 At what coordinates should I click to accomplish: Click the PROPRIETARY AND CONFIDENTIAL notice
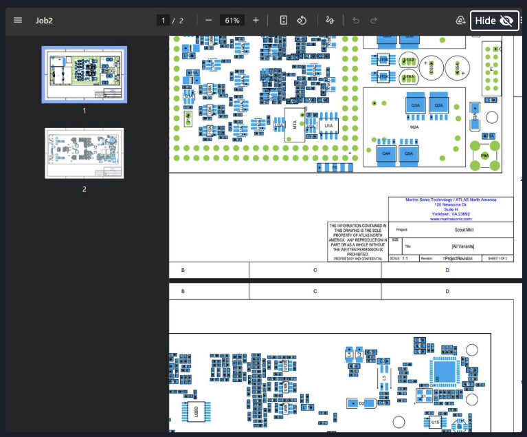coord(357,259)
